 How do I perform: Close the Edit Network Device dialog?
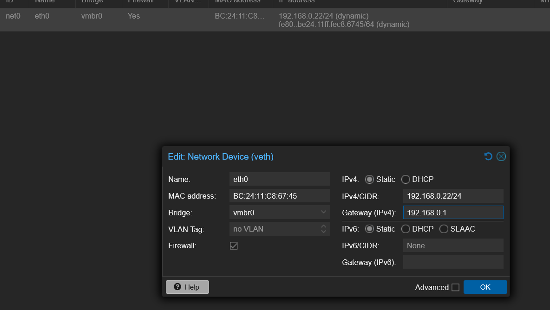(x=501, y=156)
